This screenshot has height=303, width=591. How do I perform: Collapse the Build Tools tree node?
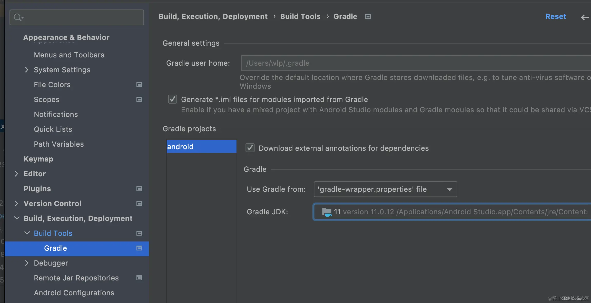coord(27,233)
